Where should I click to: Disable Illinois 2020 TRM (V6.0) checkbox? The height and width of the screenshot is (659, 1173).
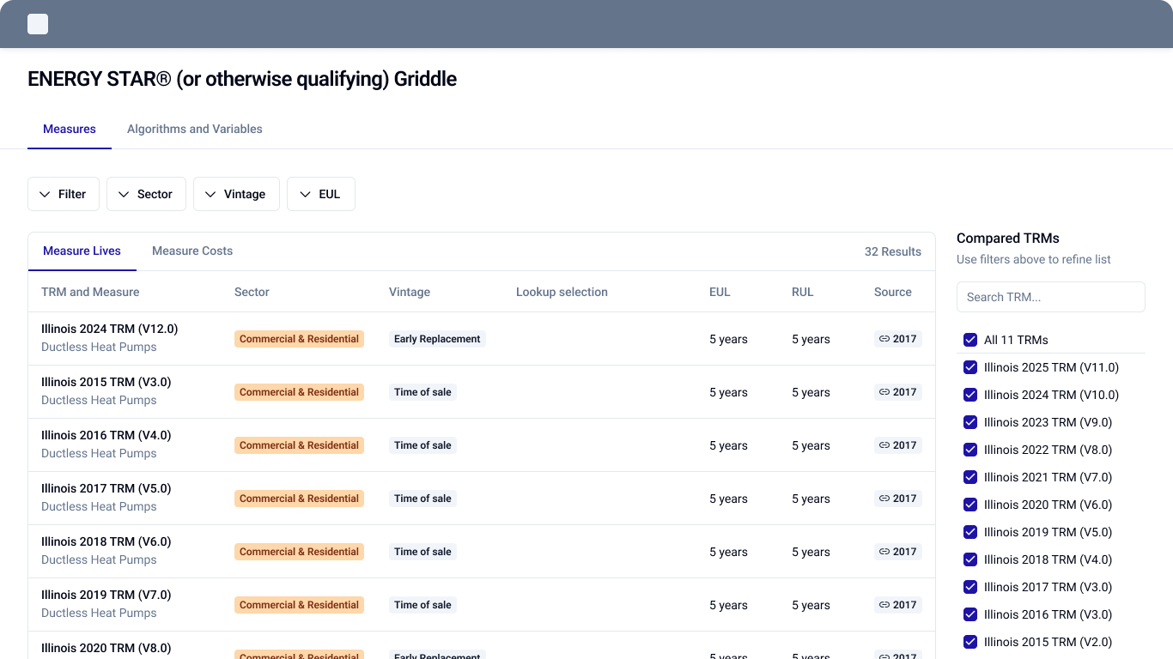(970, 505)
